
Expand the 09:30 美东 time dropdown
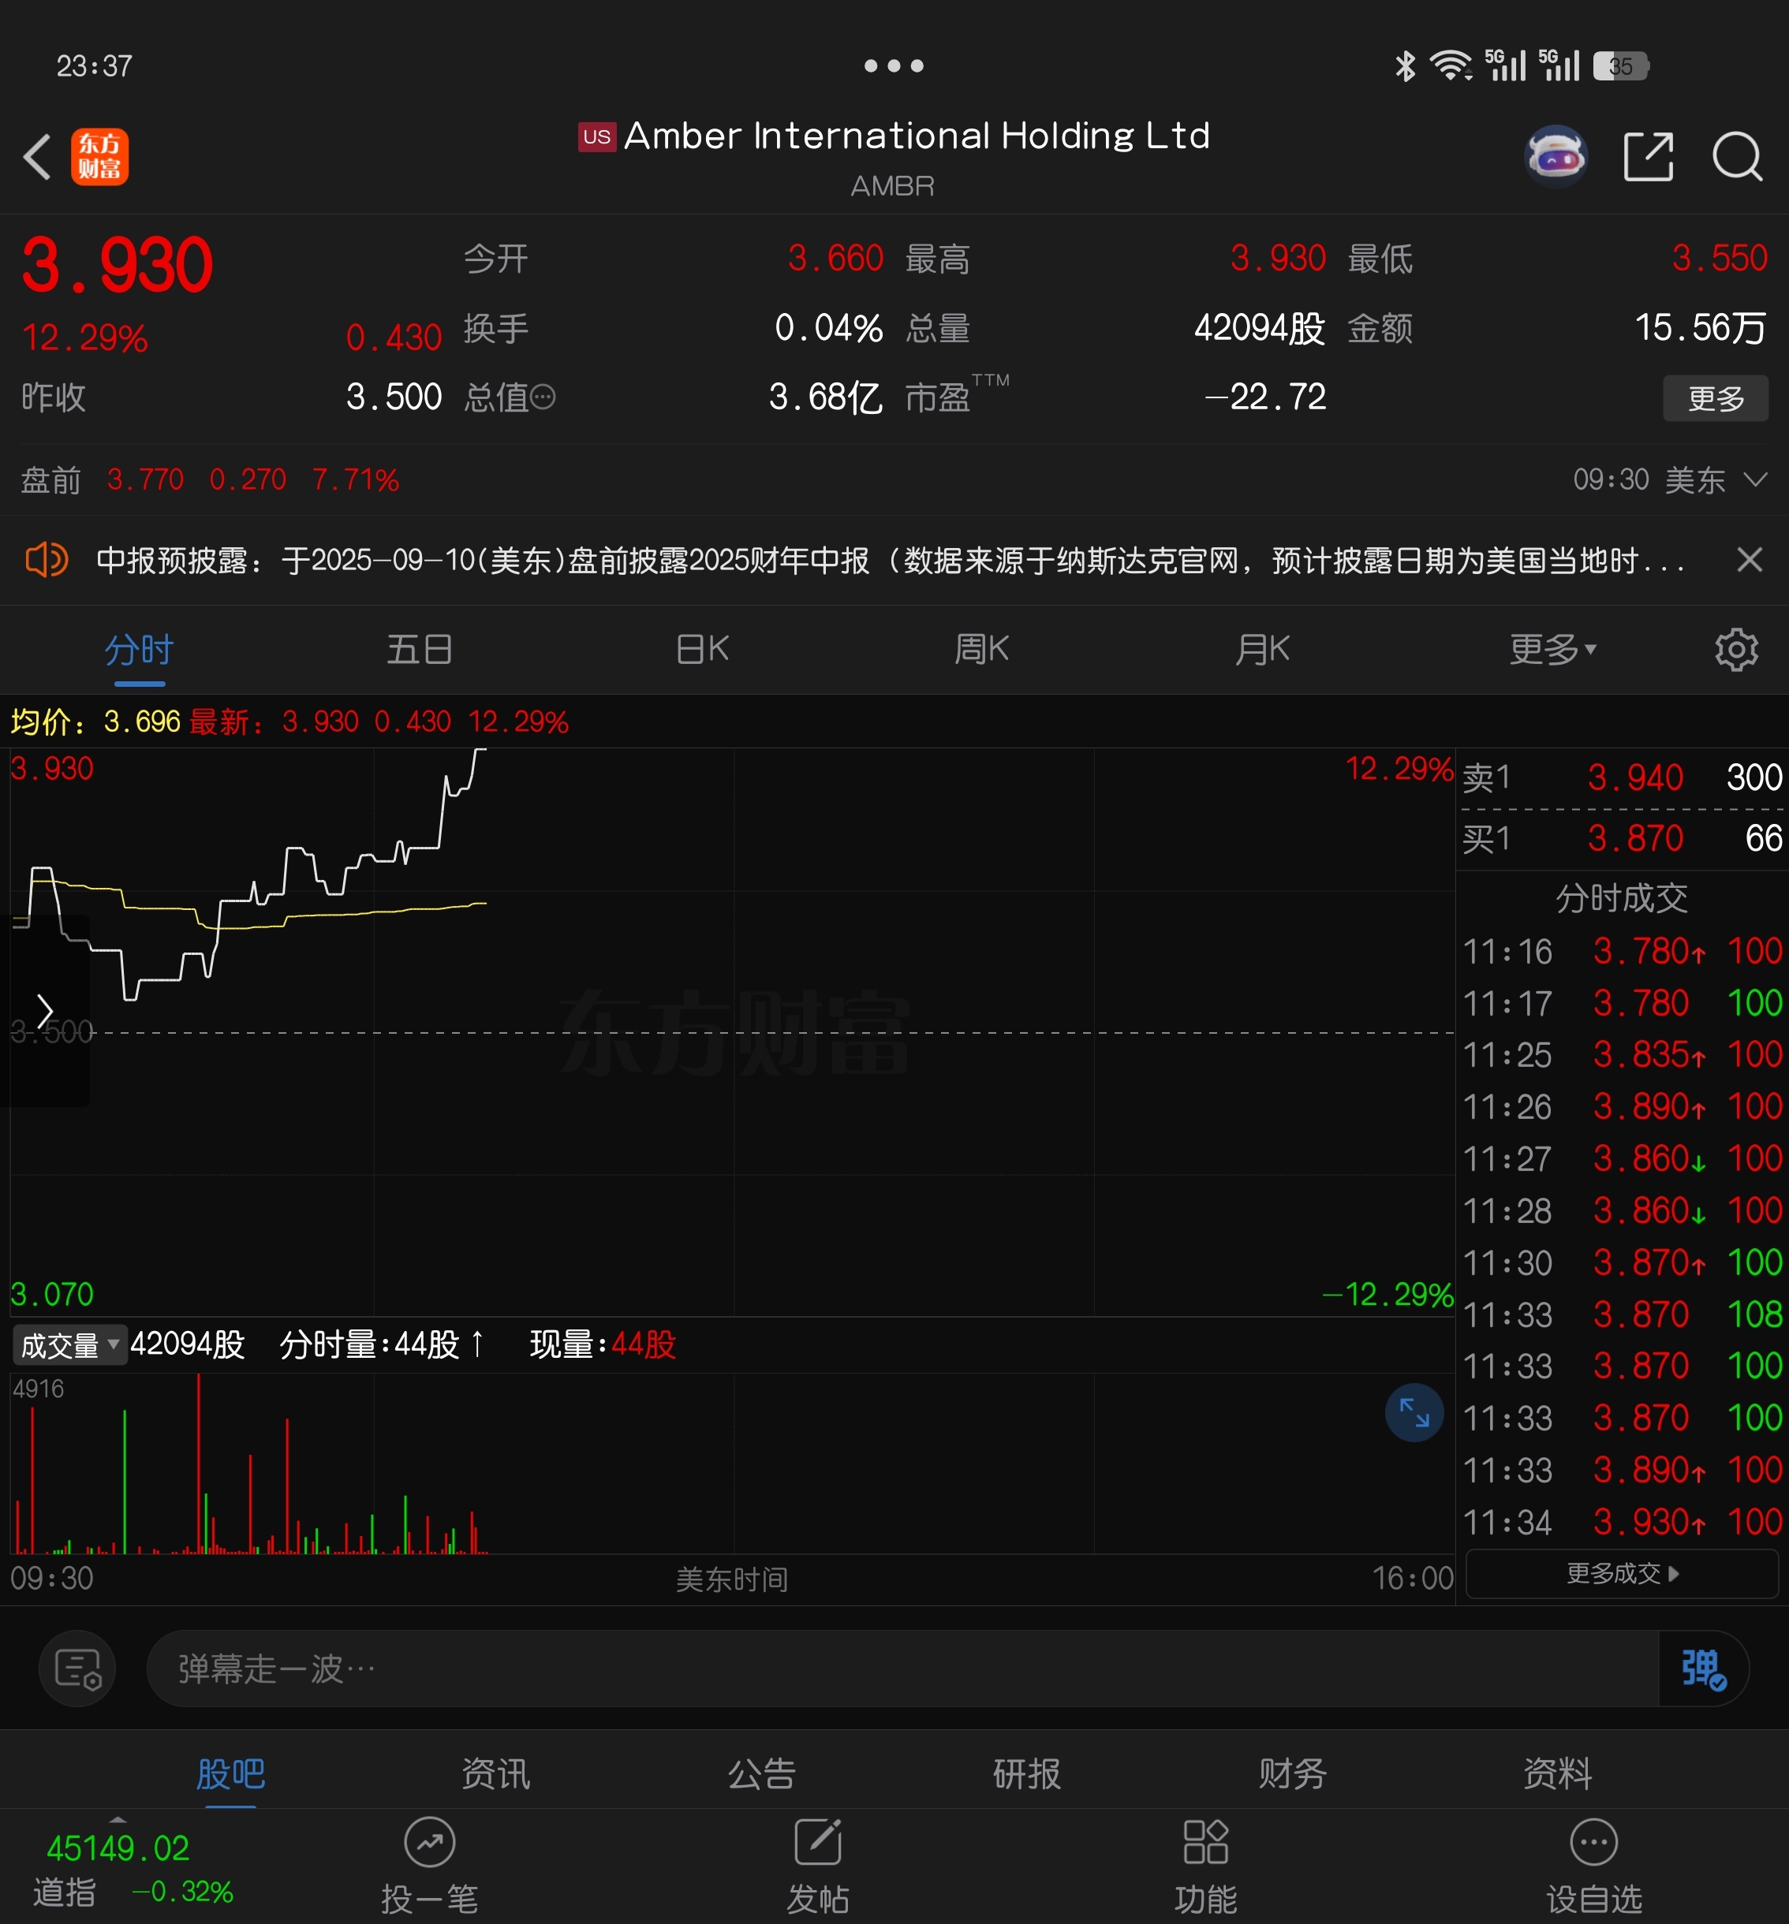click(1670, 479)
